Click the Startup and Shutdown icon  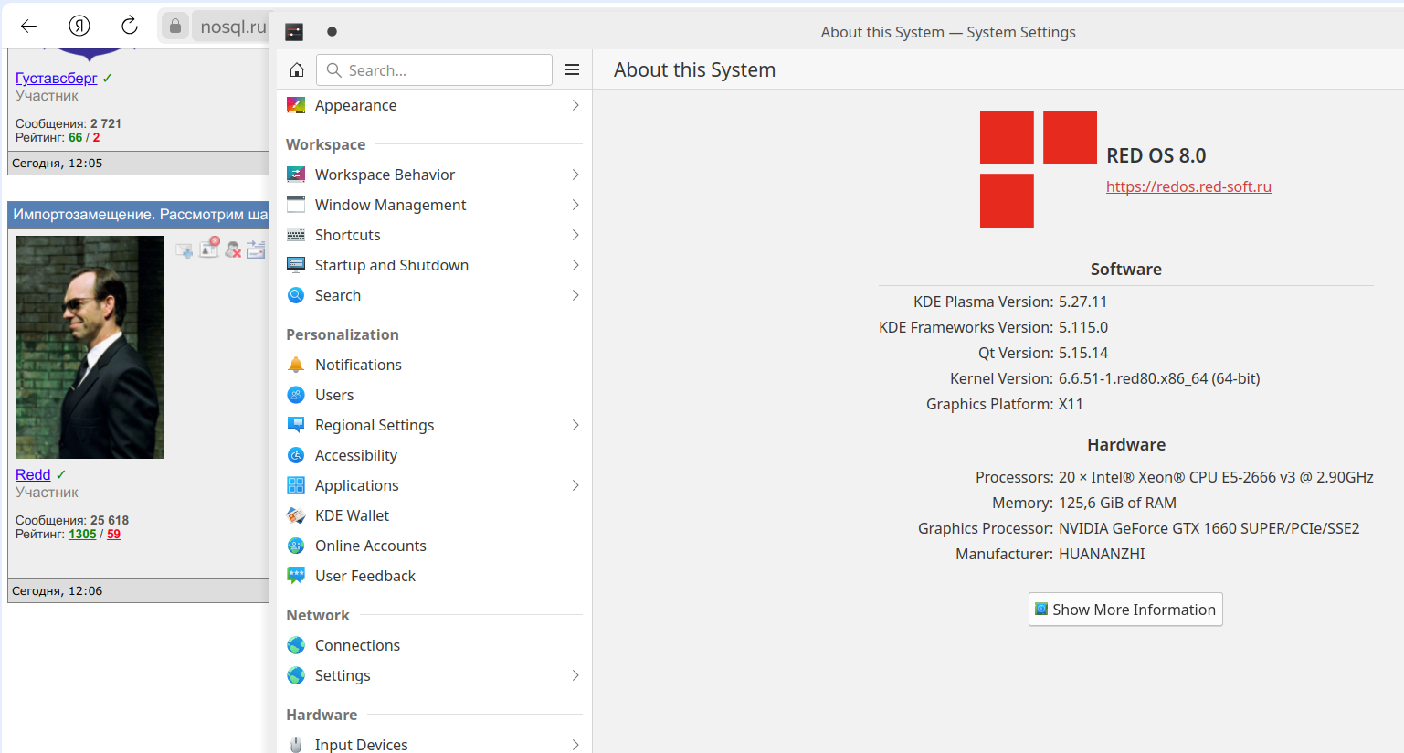click(296, 265)
